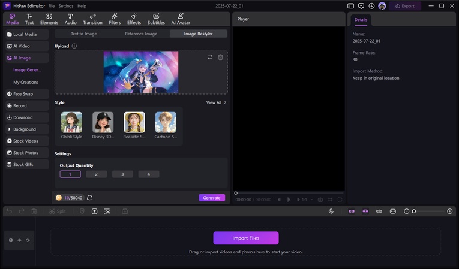Click the swap image icon in upload box
The height and width of the screenshot is (269, 459).
point(210,58)
